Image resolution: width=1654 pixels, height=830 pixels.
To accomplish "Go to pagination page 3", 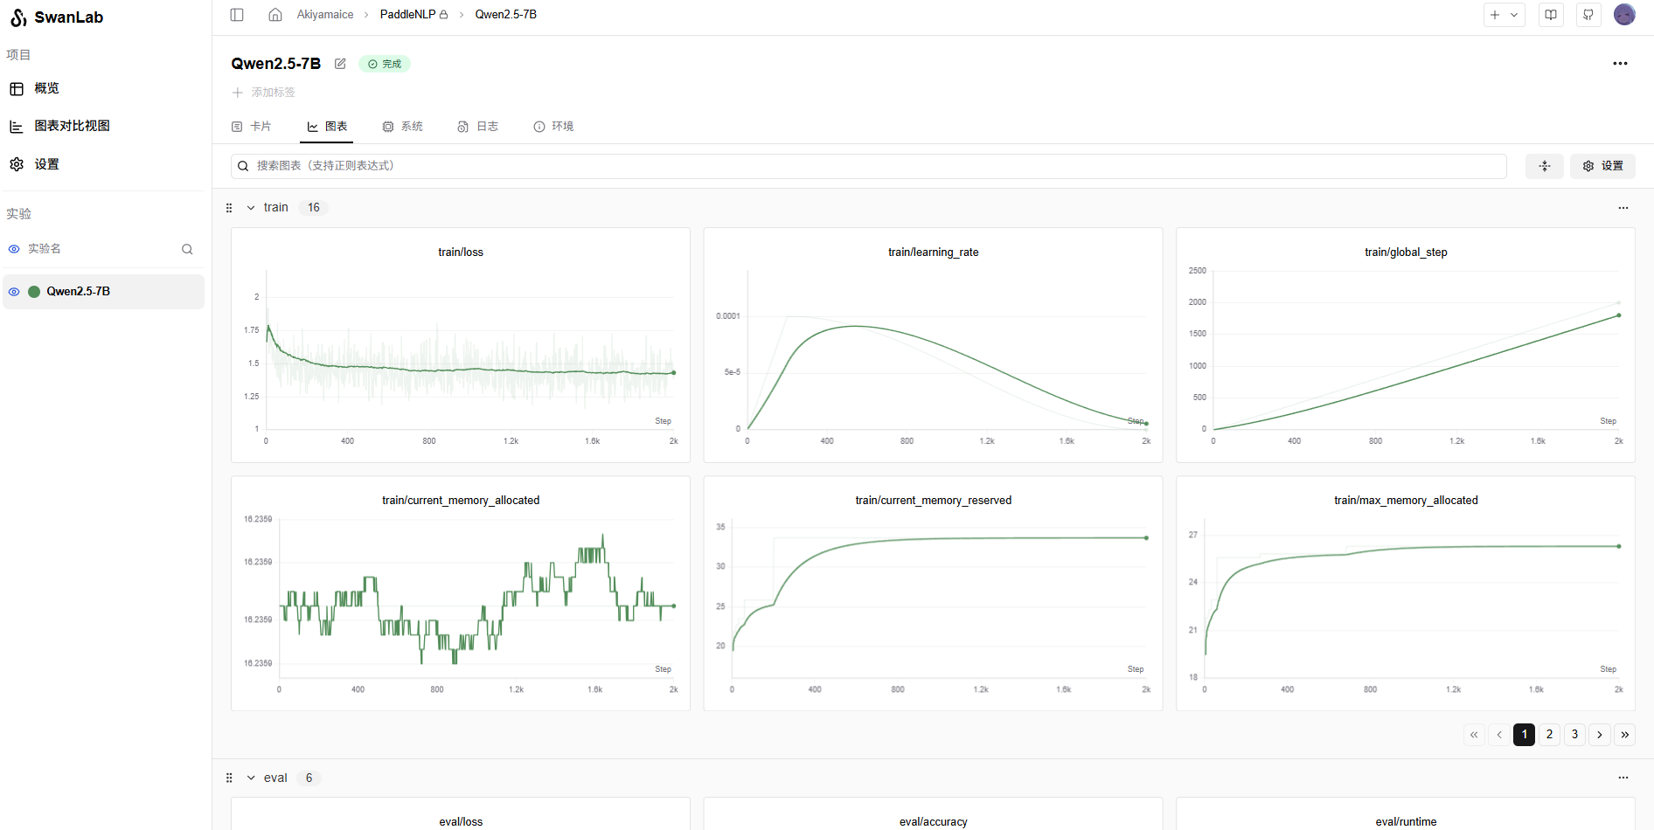I will 1574,735.
